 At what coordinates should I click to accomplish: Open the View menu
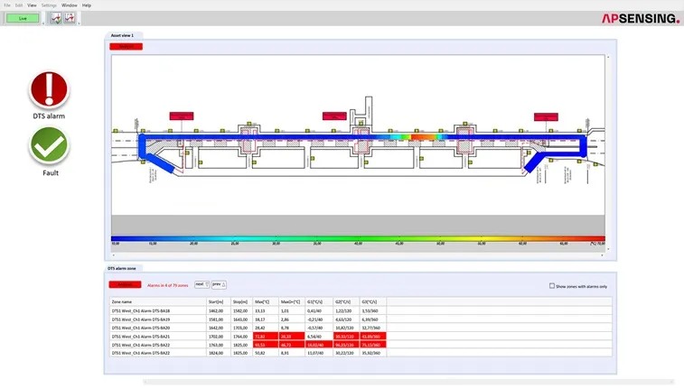[x=33, y=5]
